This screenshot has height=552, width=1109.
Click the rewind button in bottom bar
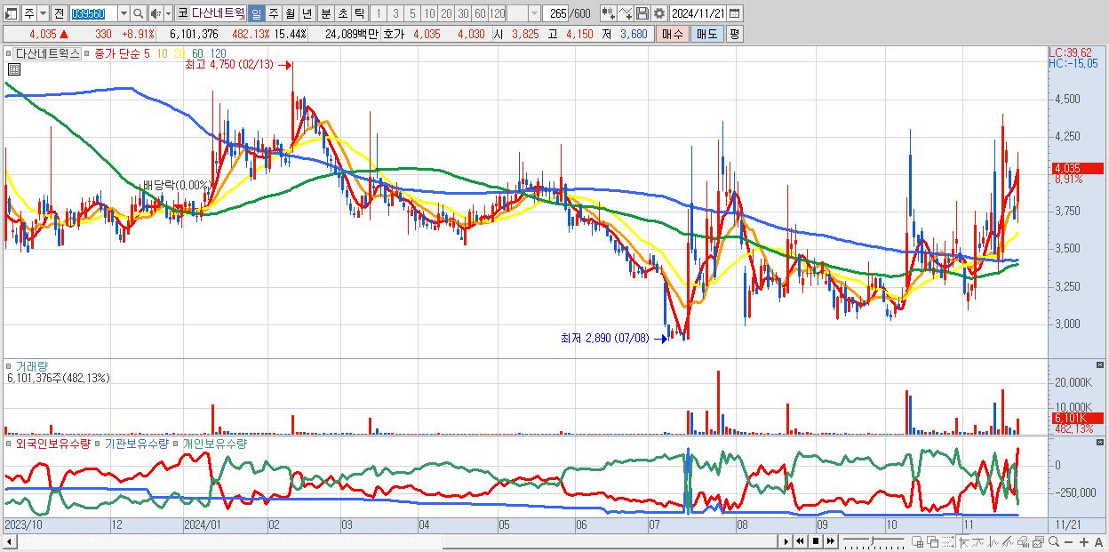[x=800, y=541]
